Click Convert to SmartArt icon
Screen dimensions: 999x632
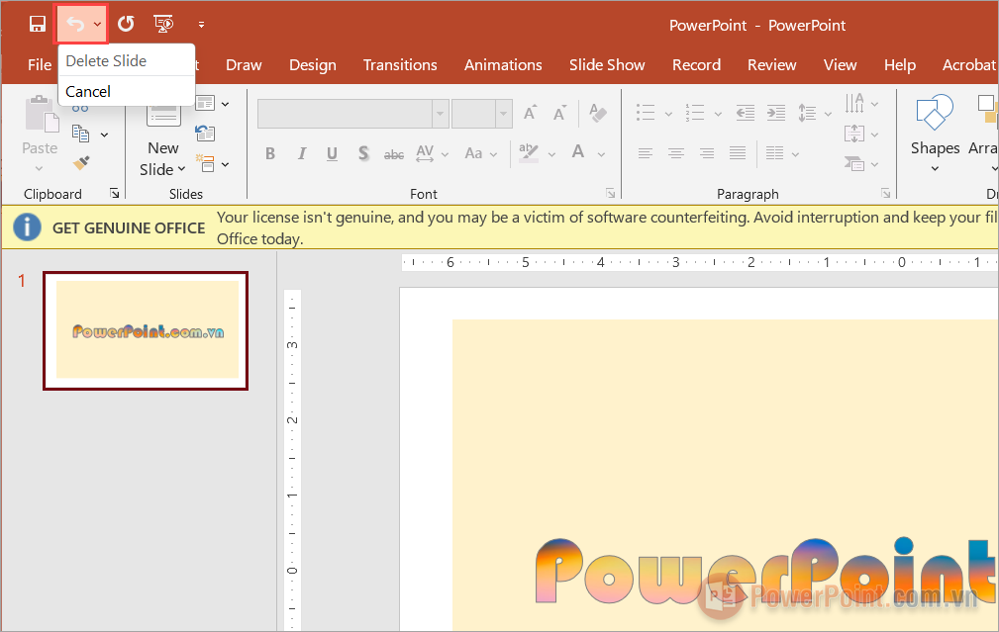point(854,163)
